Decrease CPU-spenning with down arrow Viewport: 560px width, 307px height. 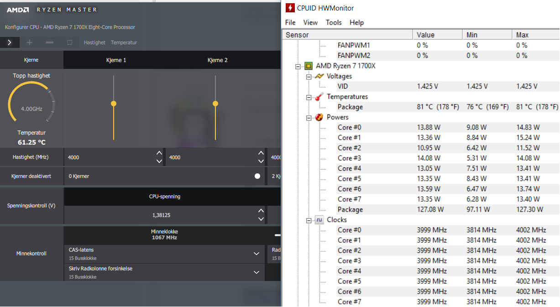point(261,219)
